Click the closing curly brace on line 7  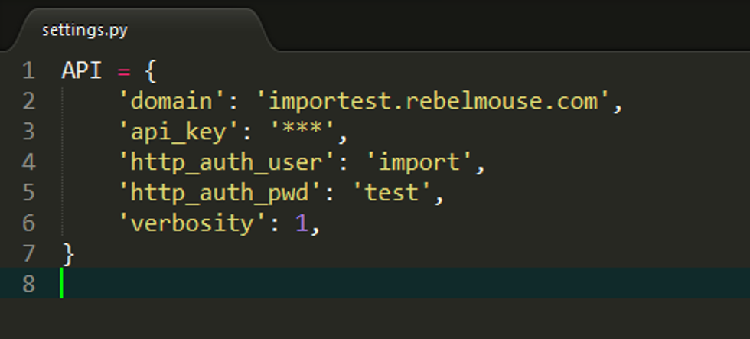[x=67, y=253]
